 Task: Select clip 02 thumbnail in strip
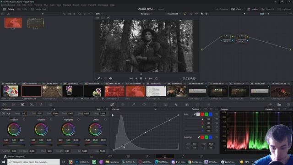pos(32,91)
